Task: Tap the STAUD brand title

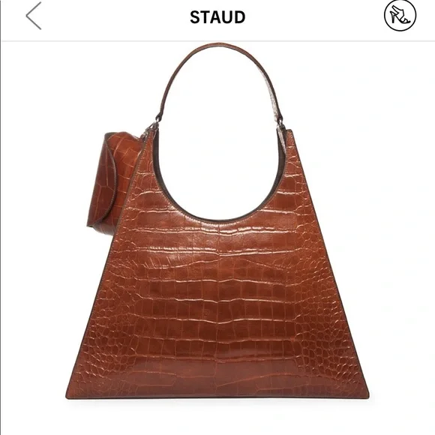Action: [217, 17]
